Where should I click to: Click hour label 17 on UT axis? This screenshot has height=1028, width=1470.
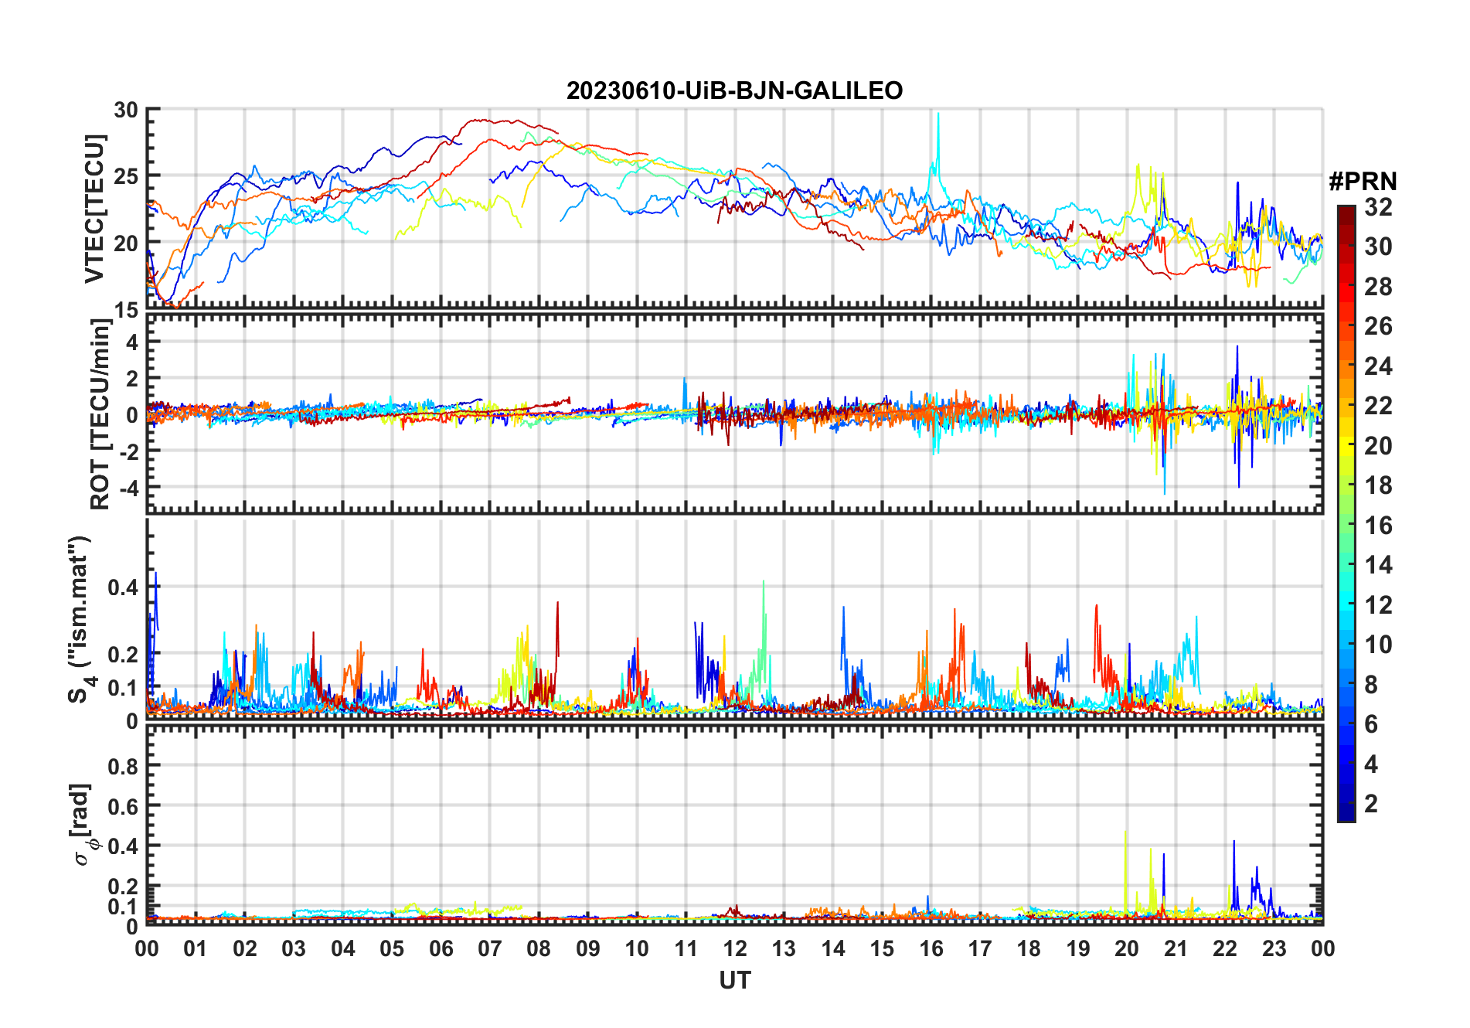[x=980, y=948]
